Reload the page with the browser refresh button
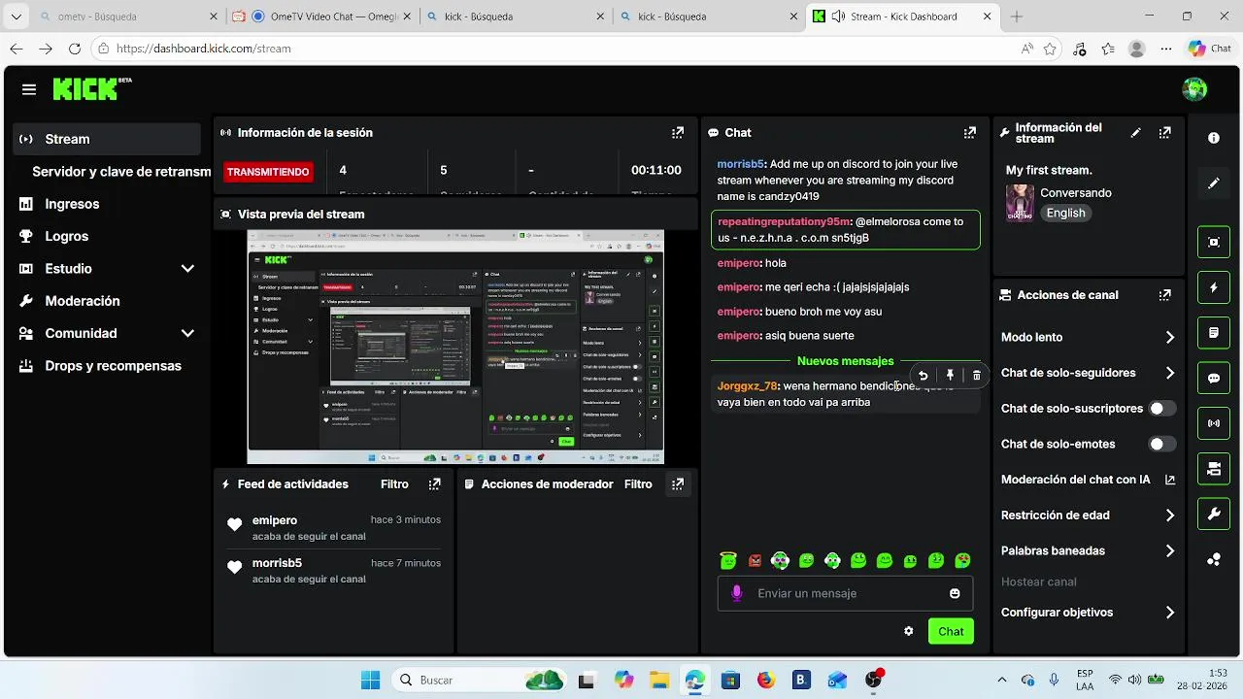The image size is (1243, 699). pos(75,49)
